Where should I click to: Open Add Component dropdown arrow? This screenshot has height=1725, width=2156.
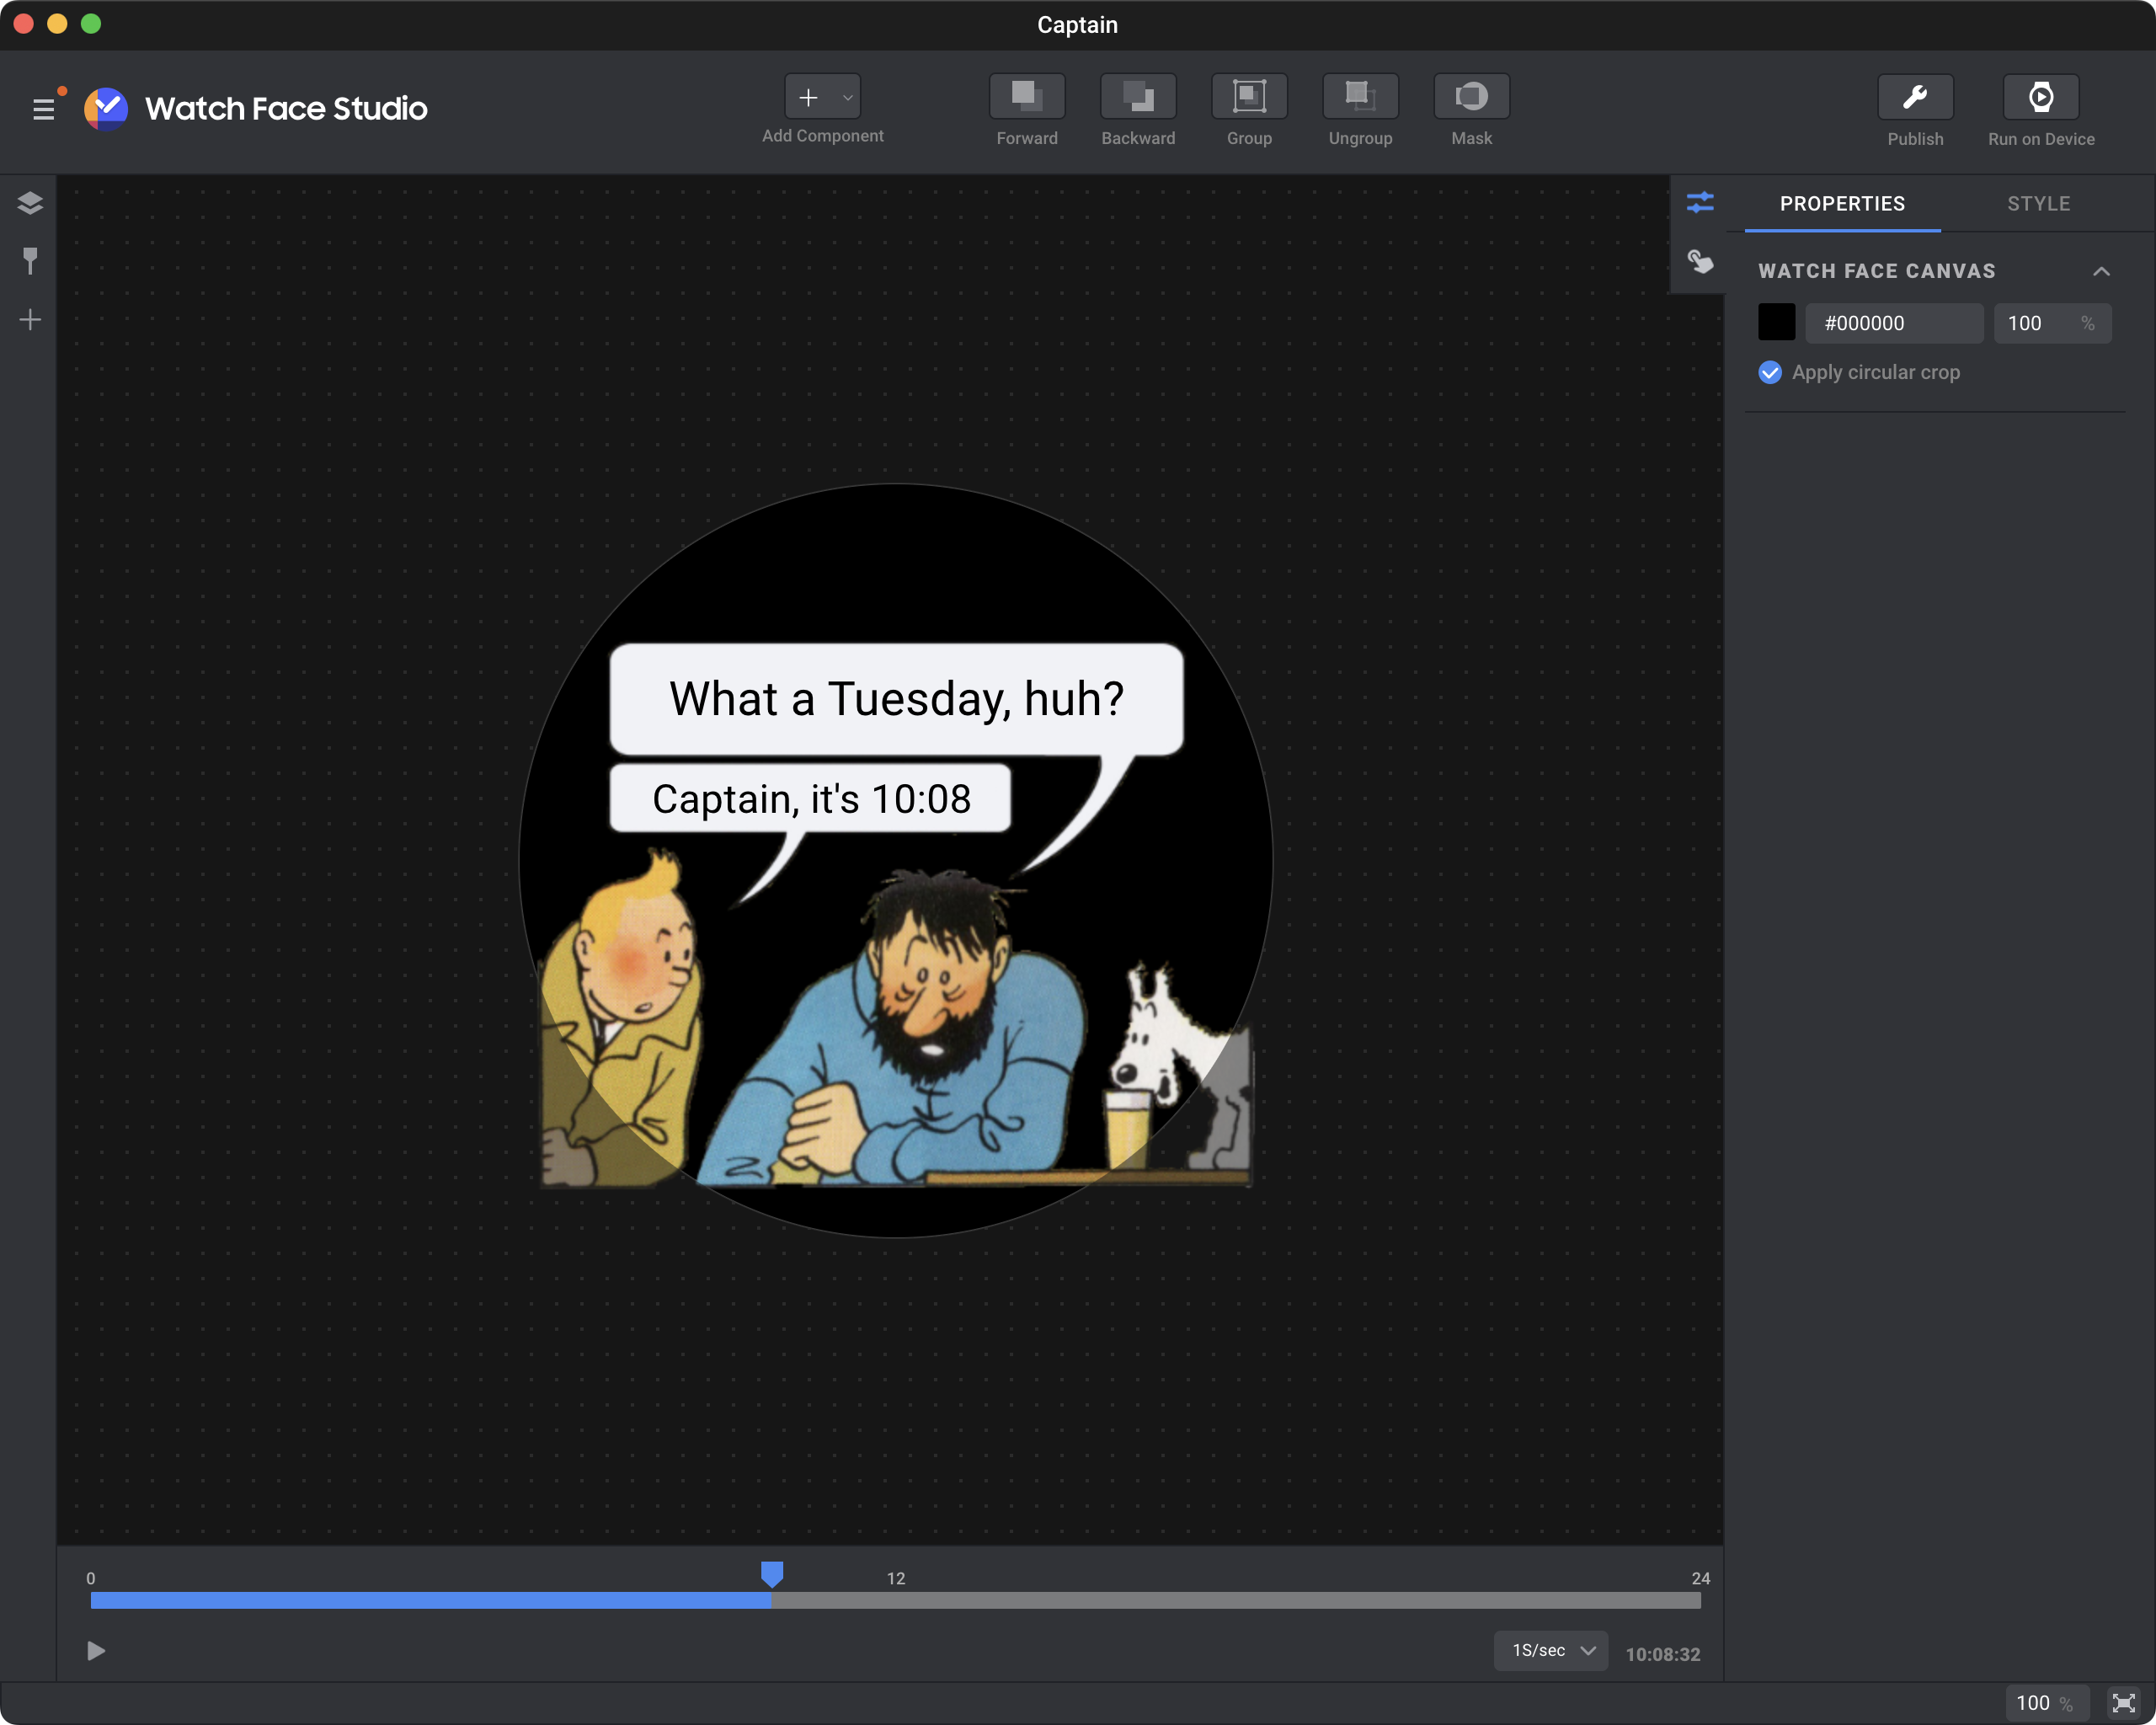pyautogui.click(x=847, y=97)
